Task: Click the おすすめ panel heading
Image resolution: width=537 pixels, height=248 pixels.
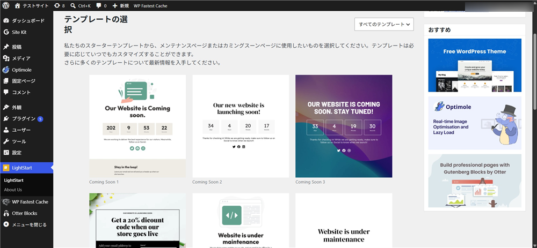Action: click(x=439, y=29)
